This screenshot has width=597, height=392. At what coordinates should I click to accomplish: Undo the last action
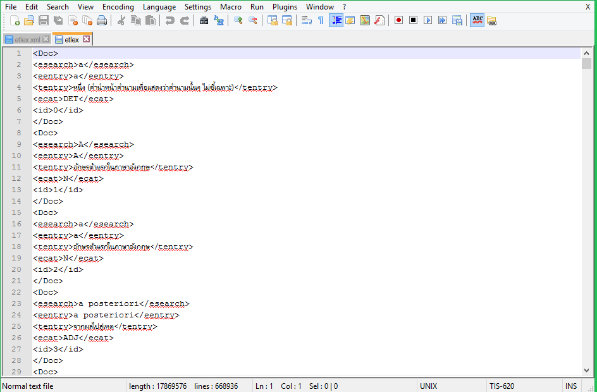pos(170,21)
